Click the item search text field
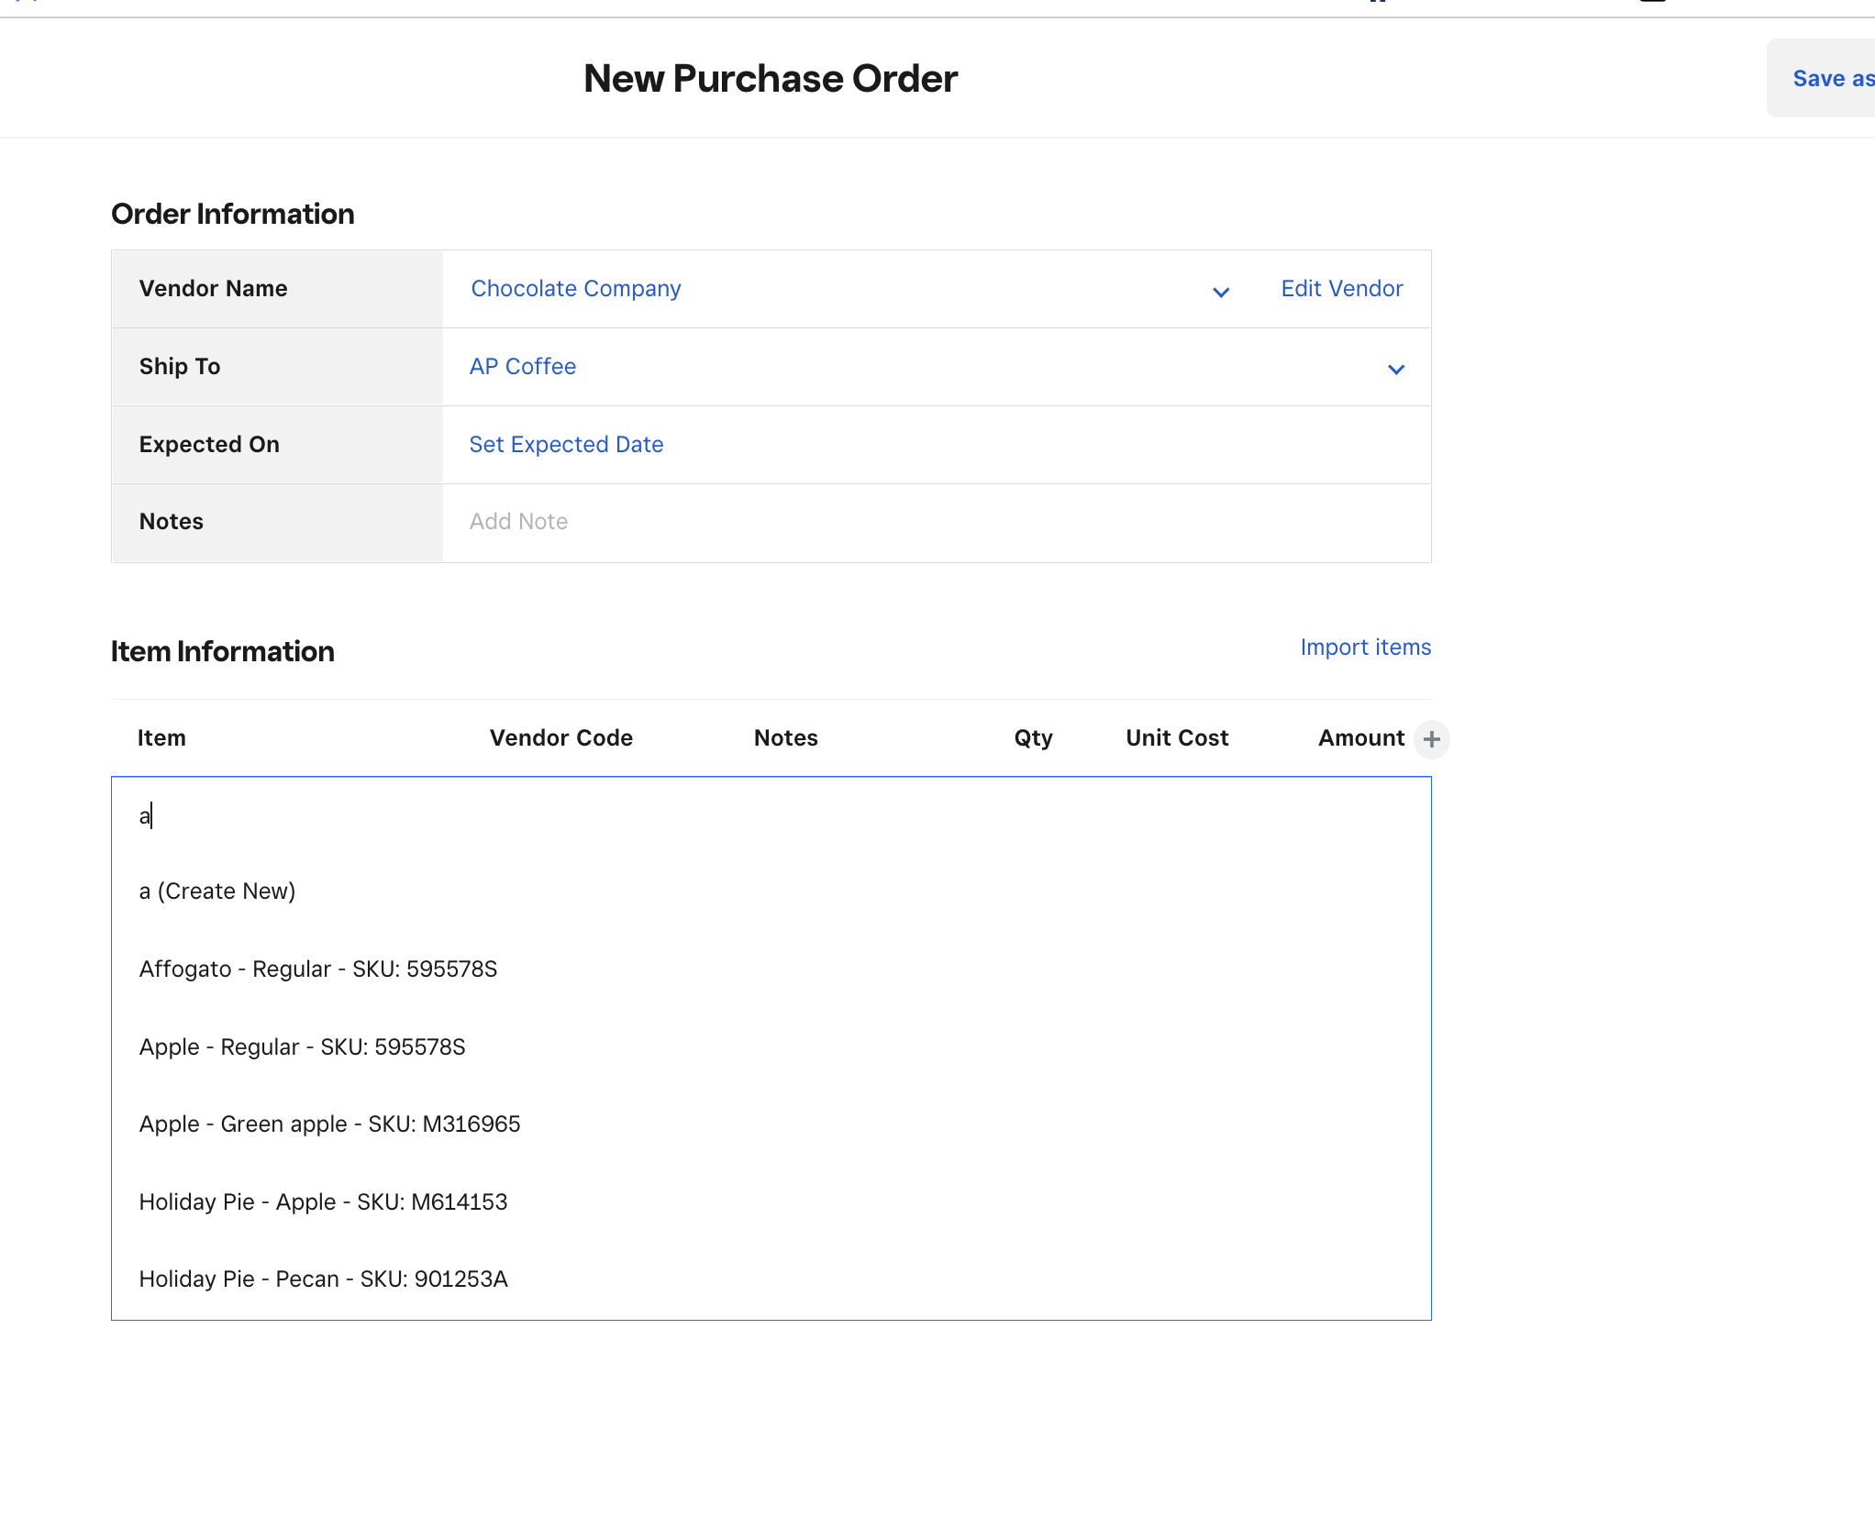The image size is (1875, 1517). [x=771, y=815]
